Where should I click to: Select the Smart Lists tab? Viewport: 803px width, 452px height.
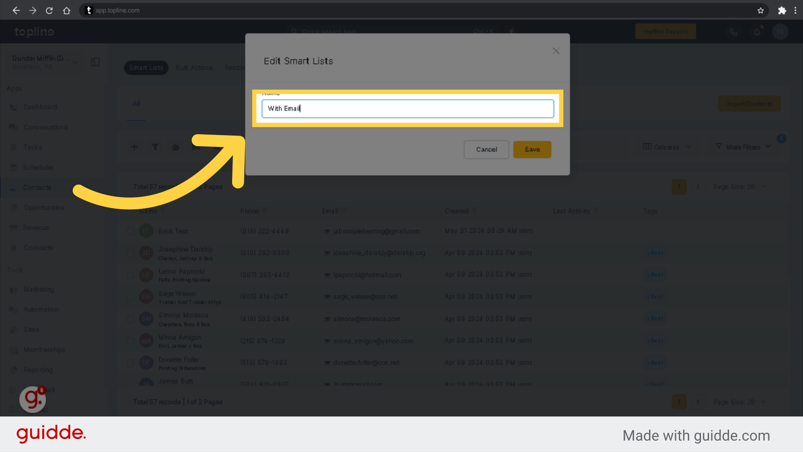coord(146,68)
